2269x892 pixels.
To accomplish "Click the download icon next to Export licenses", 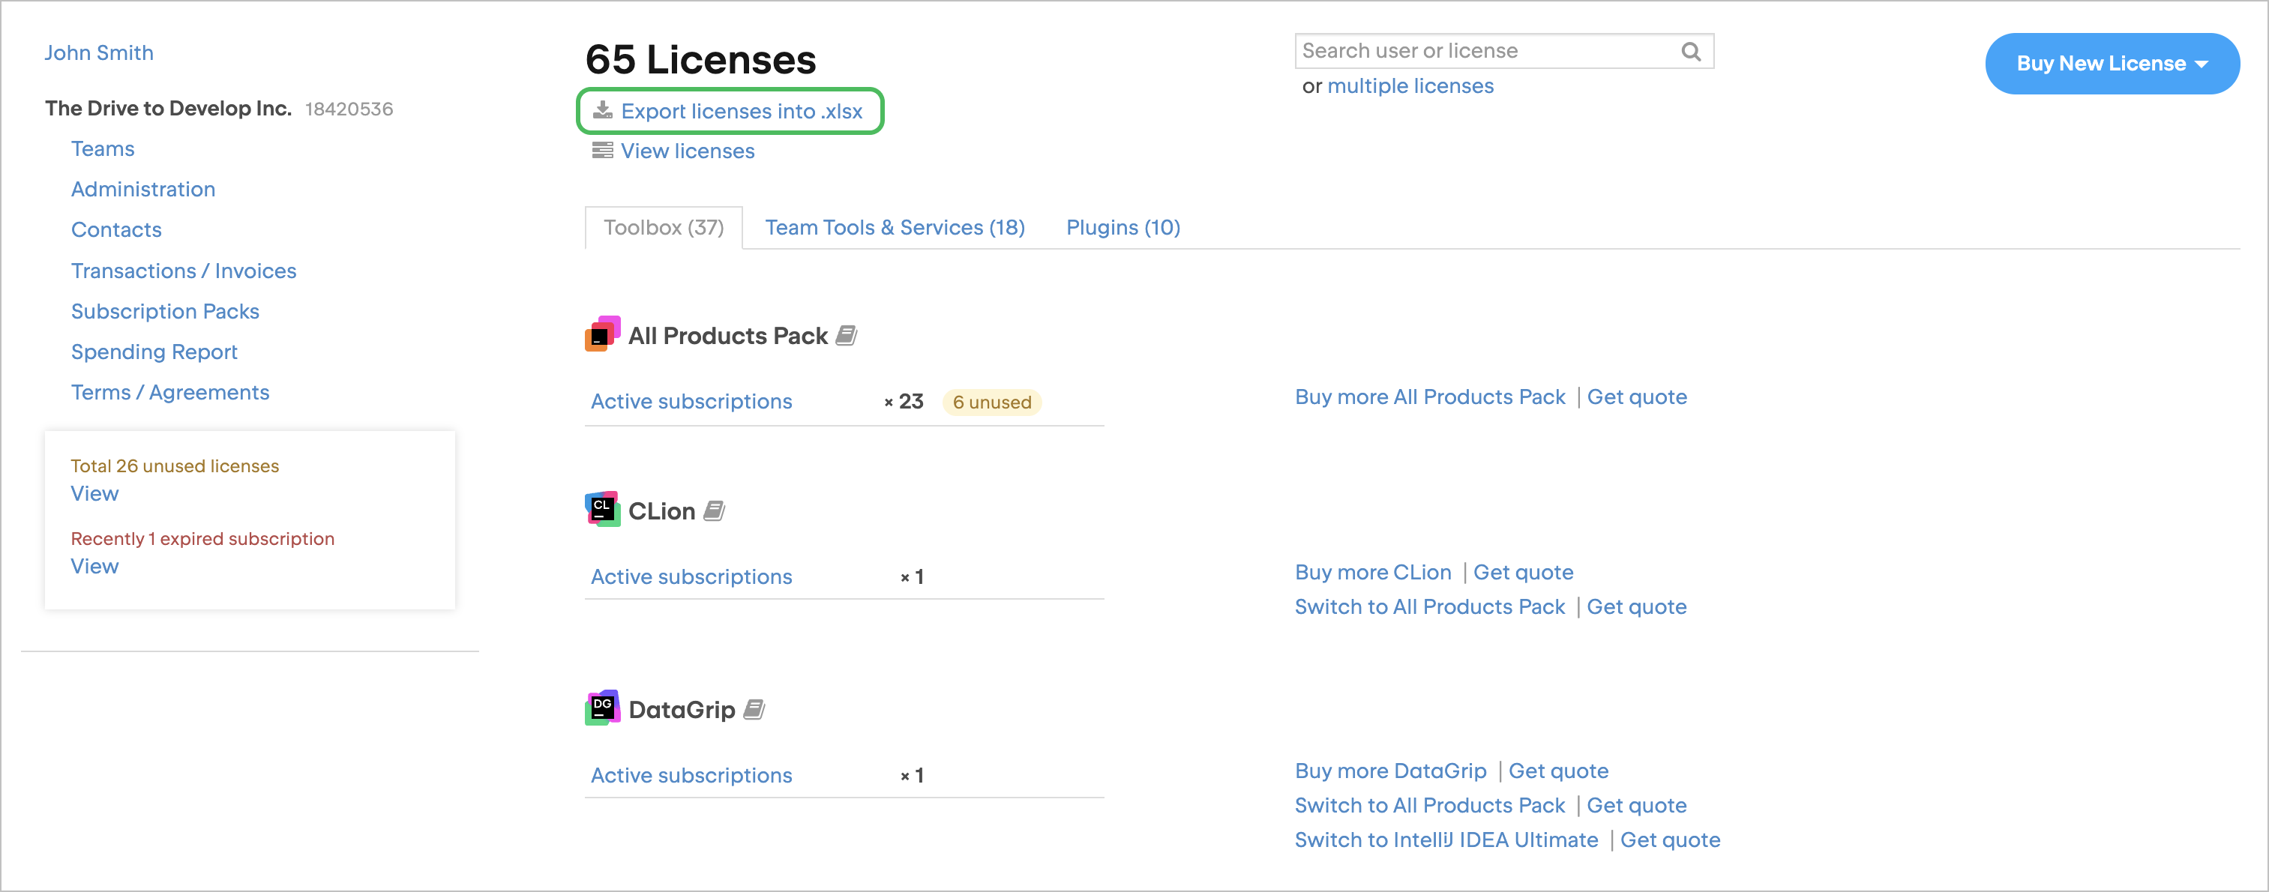I will [x=604, y=111].
